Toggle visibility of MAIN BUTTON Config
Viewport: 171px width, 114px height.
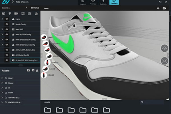click(x=6, y=34)
